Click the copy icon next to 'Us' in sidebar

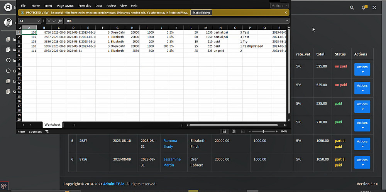[x=8, y=81]
